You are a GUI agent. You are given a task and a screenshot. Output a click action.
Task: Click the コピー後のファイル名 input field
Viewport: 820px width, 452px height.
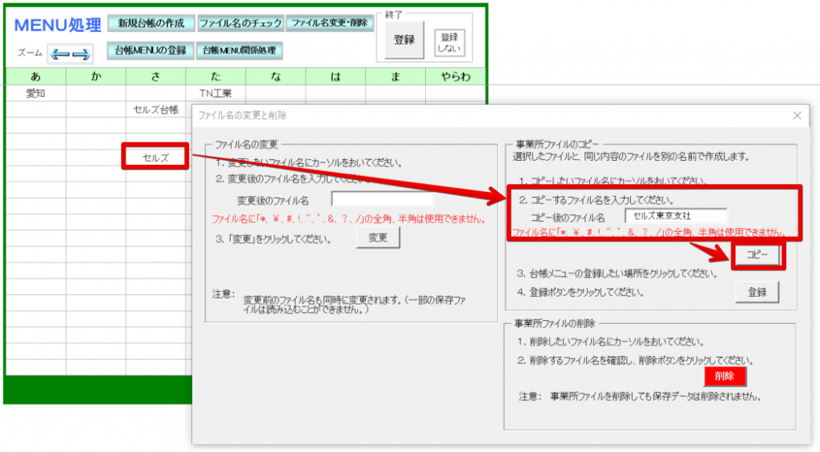(676, 216)
